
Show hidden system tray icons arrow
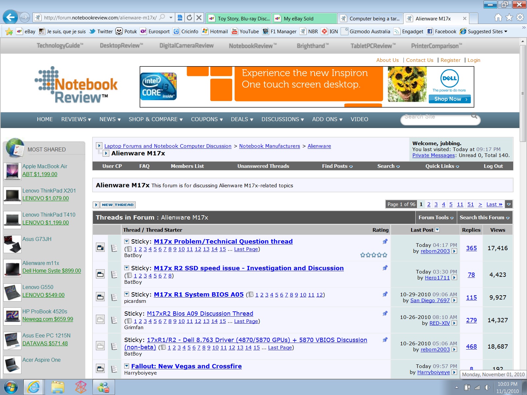457,387
